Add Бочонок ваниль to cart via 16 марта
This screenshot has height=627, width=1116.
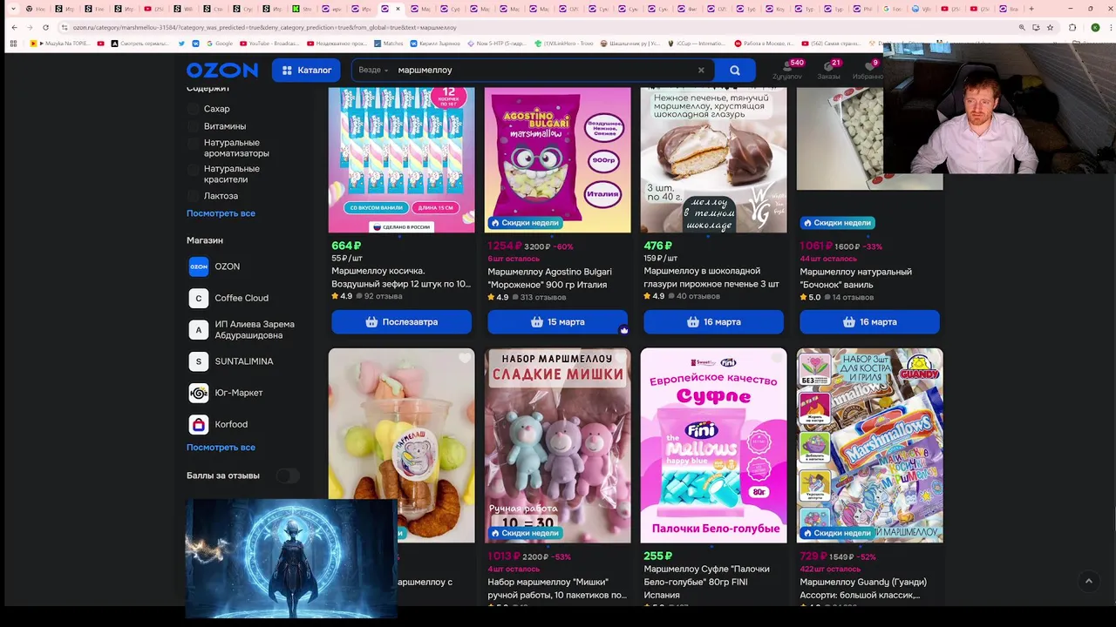coord(869,322)
